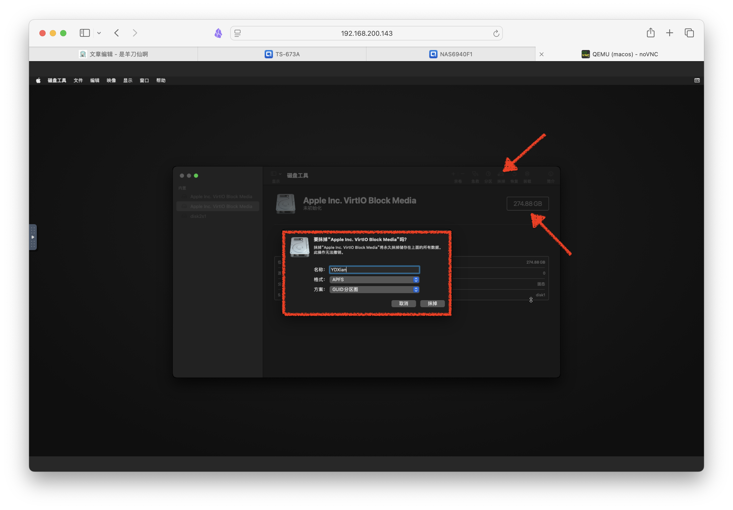Click the disk icon in erase dialog
The image size is (733, 510).
[299, 247]
